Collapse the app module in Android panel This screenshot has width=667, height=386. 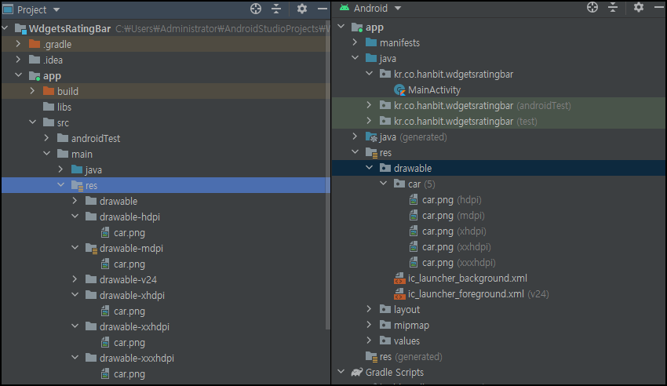coord(341,27)
